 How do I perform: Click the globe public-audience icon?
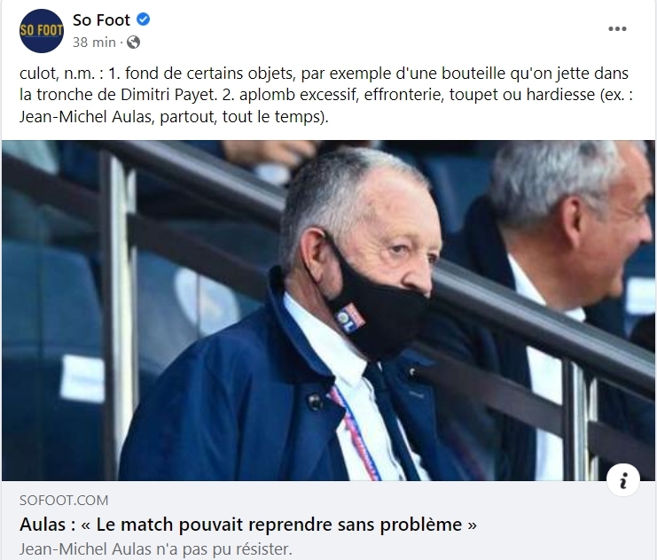(x=133, y=43)
